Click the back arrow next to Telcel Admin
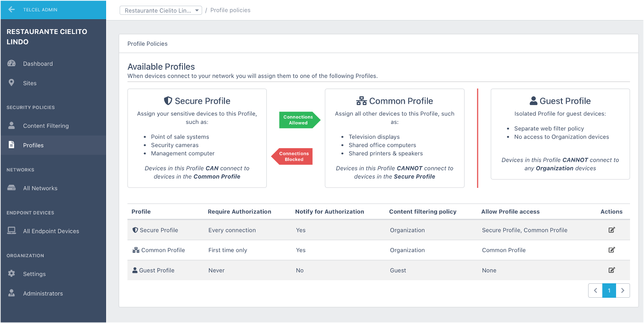The image size is (644, 323). tap(12, 10)
